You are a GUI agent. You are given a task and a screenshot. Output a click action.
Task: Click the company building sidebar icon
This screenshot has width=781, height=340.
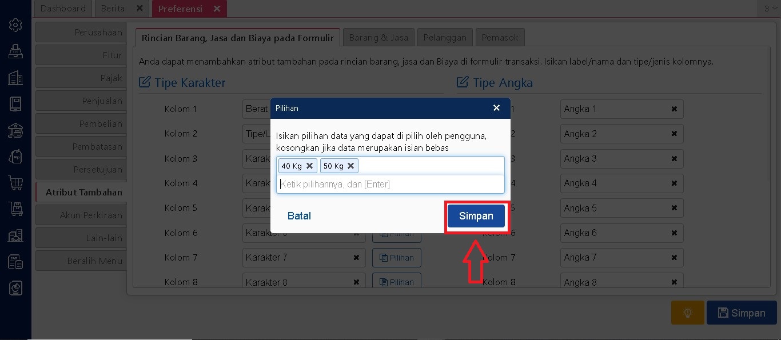tap(15, 78)
